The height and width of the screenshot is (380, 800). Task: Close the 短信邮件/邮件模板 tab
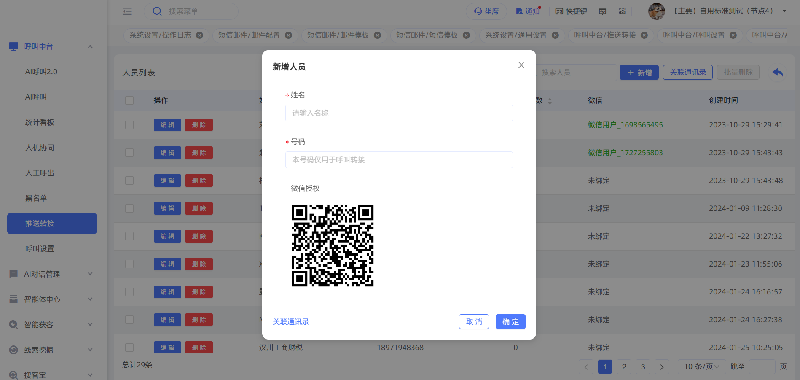point(378,35)
